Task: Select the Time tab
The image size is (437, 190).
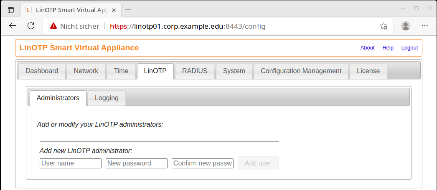Action: coord(121,71)
